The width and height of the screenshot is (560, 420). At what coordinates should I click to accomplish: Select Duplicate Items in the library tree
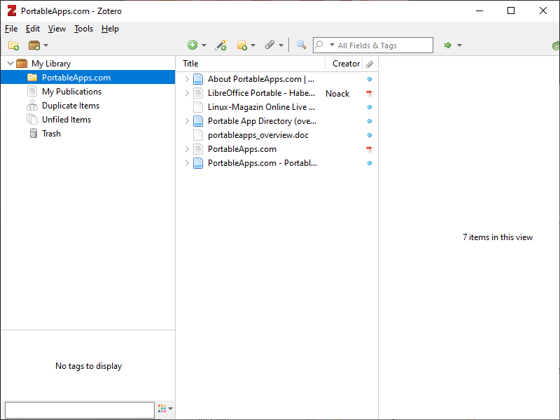tap(70, 106)
